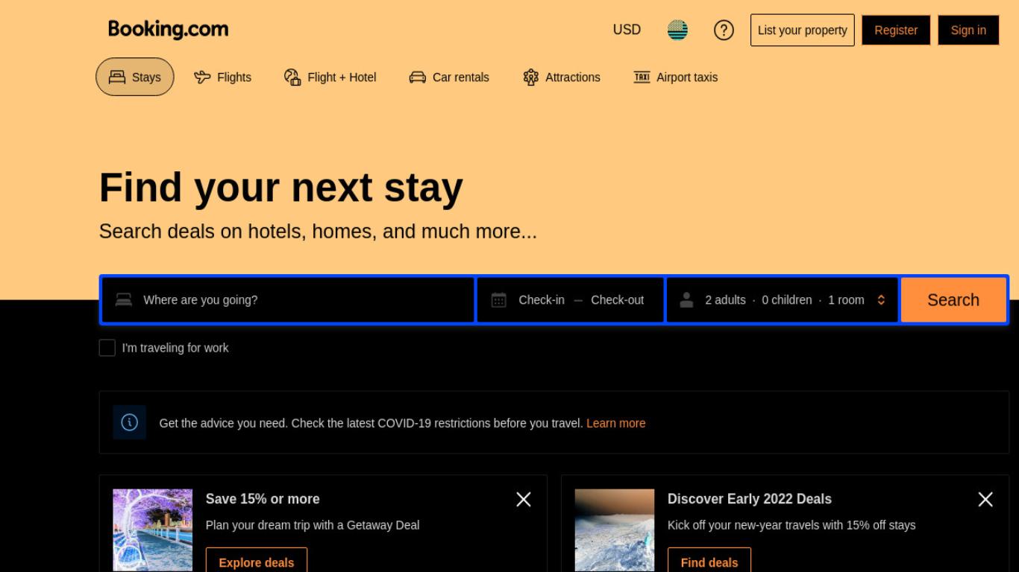The width and height of the screenshot is (1019, 572).
Task: Dismiss the Save 15% or more card
Action: [524, 499]
